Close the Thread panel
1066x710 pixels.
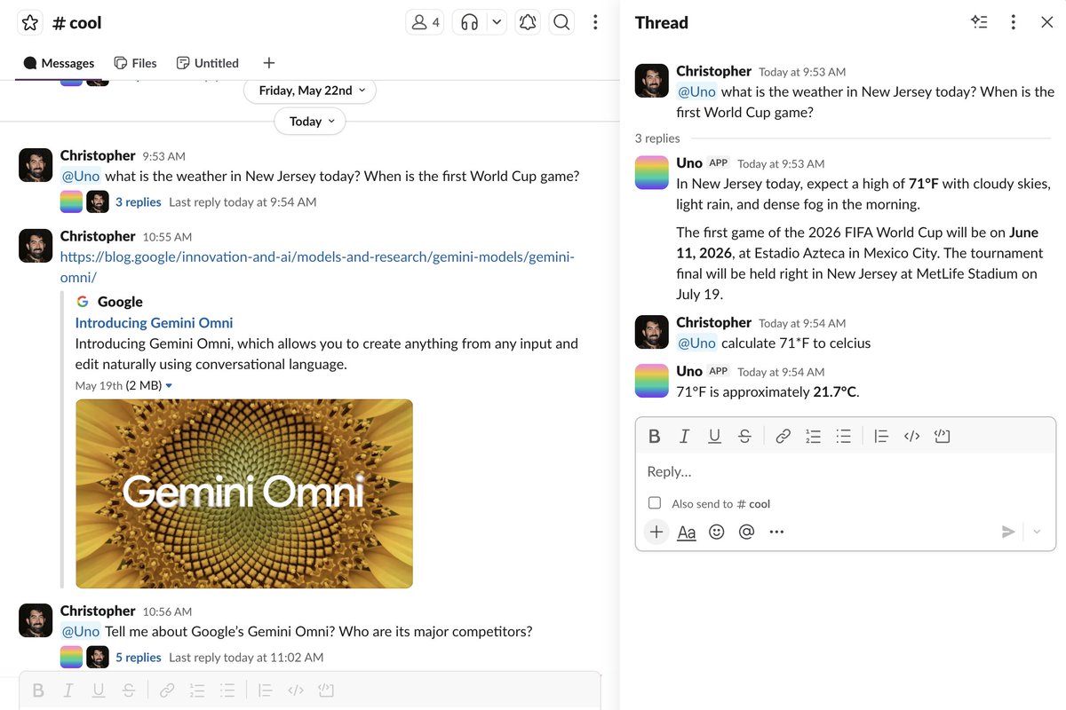click(x=1046, y=22)
